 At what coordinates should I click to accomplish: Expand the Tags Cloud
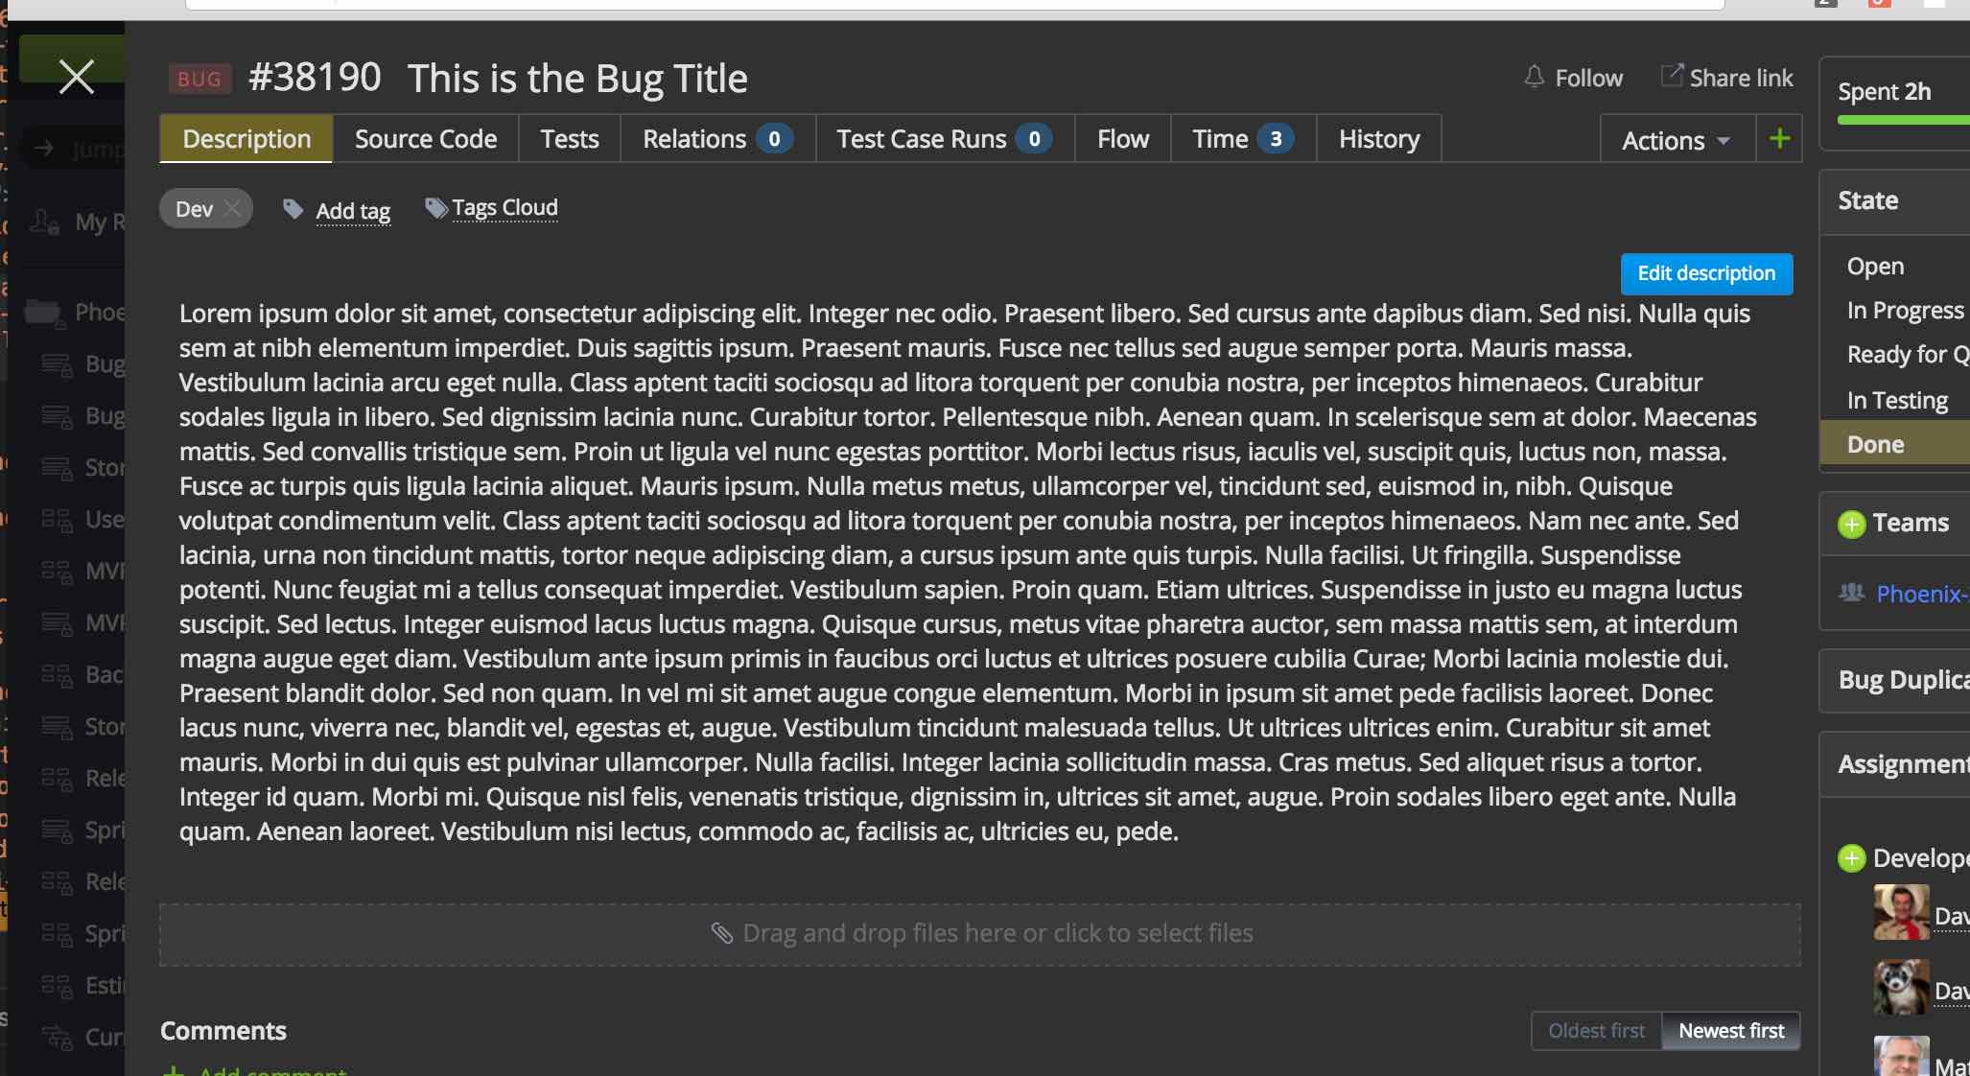(x=505, y=207)
